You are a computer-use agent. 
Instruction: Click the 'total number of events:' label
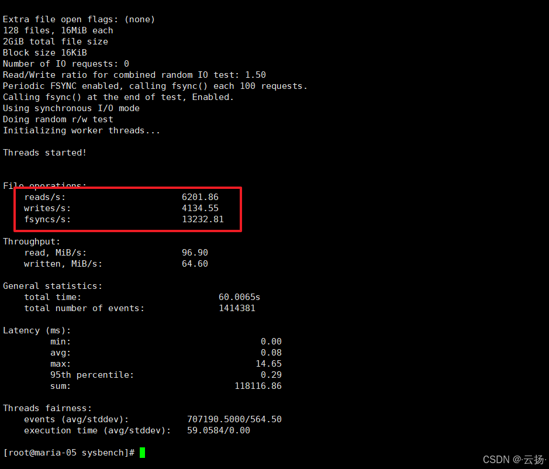pyautogui.click(x=84, y=308)
